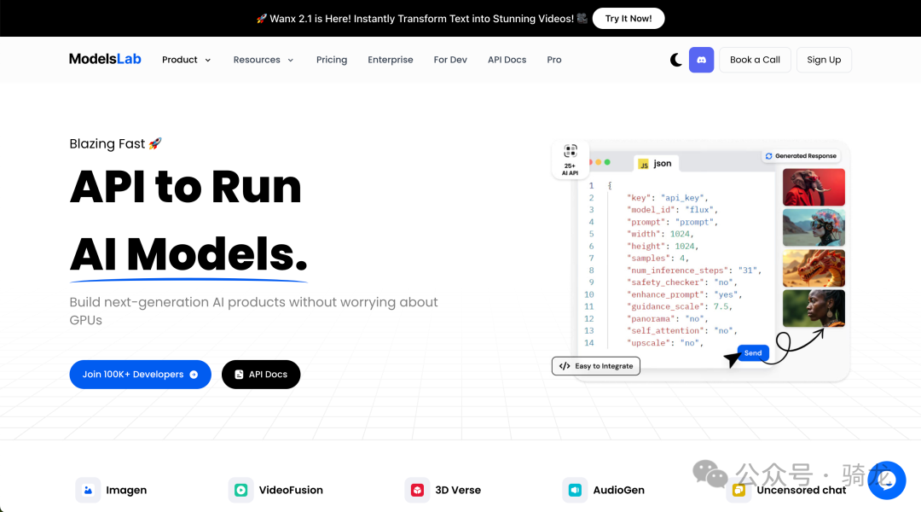This screenshot has width=921, height=512.
Task: Click the "model_id": "flux" code line
Action: point(672,210)
